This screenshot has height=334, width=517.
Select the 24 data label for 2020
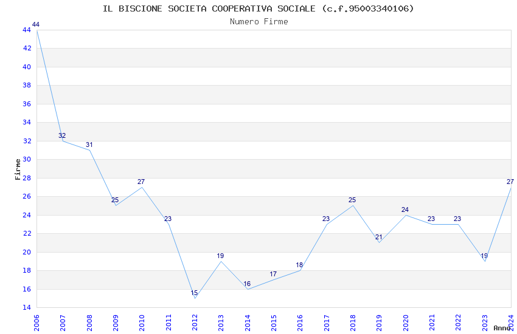point(405,210)
